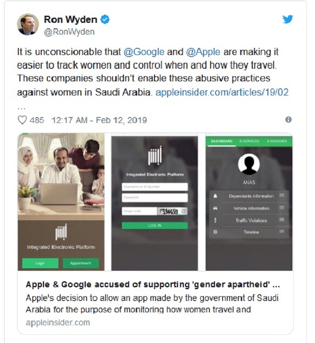This screenshot has width=315, height=343.
Task: Click the Username or ID Number field
Action: (155, 187)
